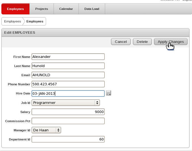Click the Commission Pct label
The width and height of the screenshot is (192, 151).
pos(18,121)
